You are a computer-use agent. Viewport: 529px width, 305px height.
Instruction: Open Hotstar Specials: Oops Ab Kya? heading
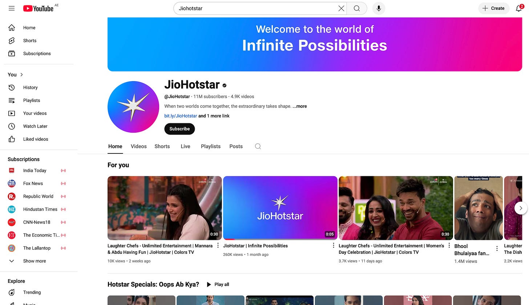[153, 285]
